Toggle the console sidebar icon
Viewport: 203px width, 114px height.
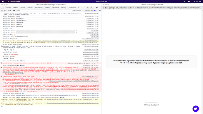2,11
